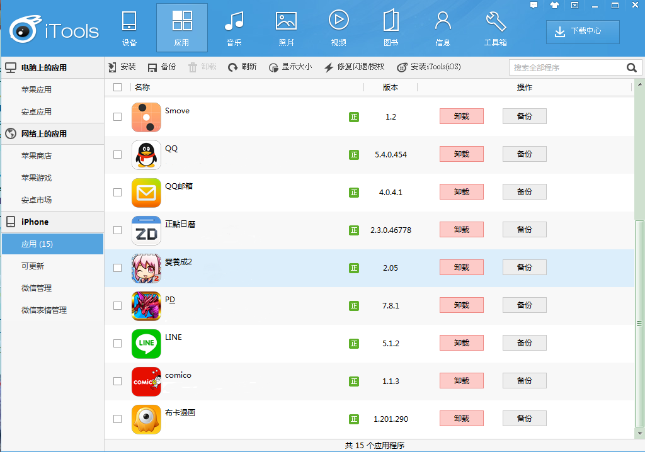Open 微信管理 in the sidebar
This screenshot has width=645, height=452.
pyautogui.click(x=53, y=288)
